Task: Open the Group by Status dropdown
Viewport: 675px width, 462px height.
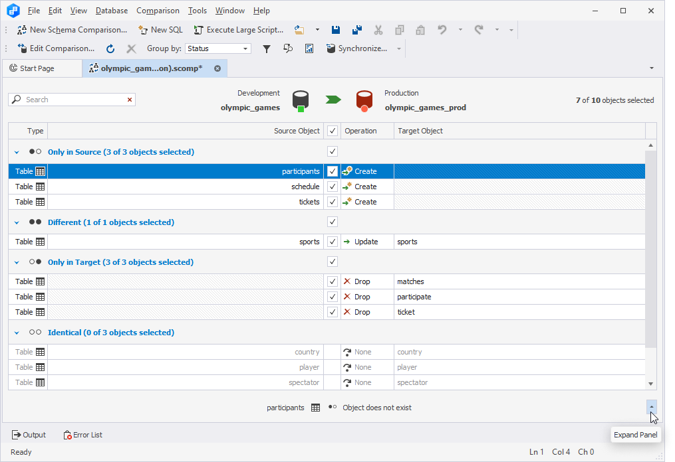Action: pyautogui.click(x=245, y=48)
